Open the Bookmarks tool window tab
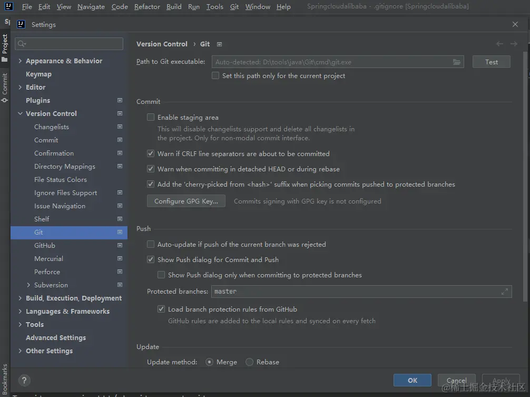530x397 pixels. pos(5,379)
